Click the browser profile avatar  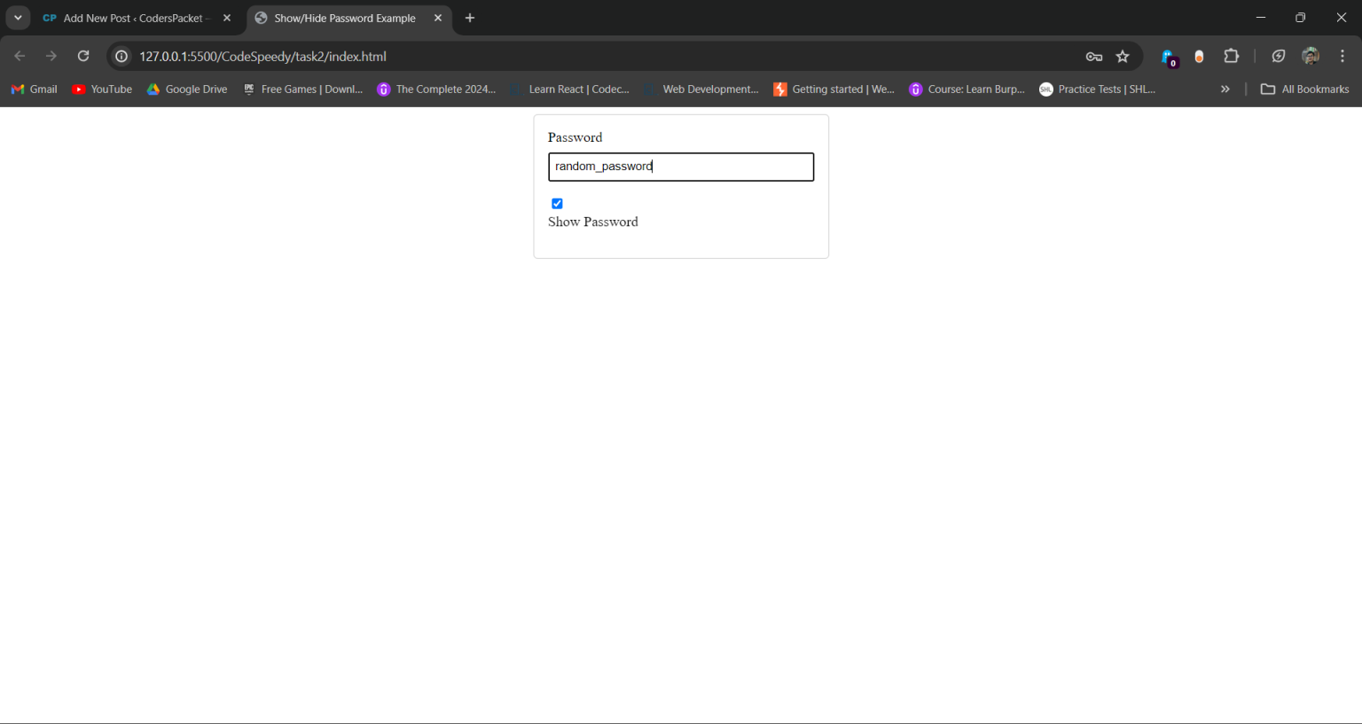[1311, 55]
